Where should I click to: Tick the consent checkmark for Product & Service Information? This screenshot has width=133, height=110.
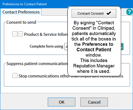(x=15, y=34)
